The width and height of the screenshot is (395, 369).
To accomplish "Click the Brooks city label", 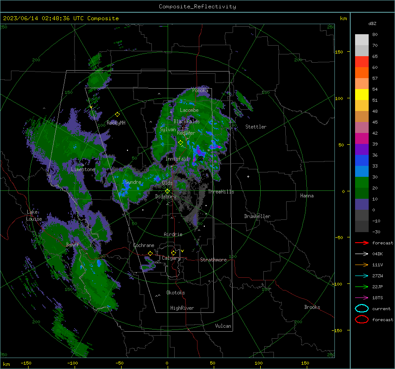I will (312, 307).
